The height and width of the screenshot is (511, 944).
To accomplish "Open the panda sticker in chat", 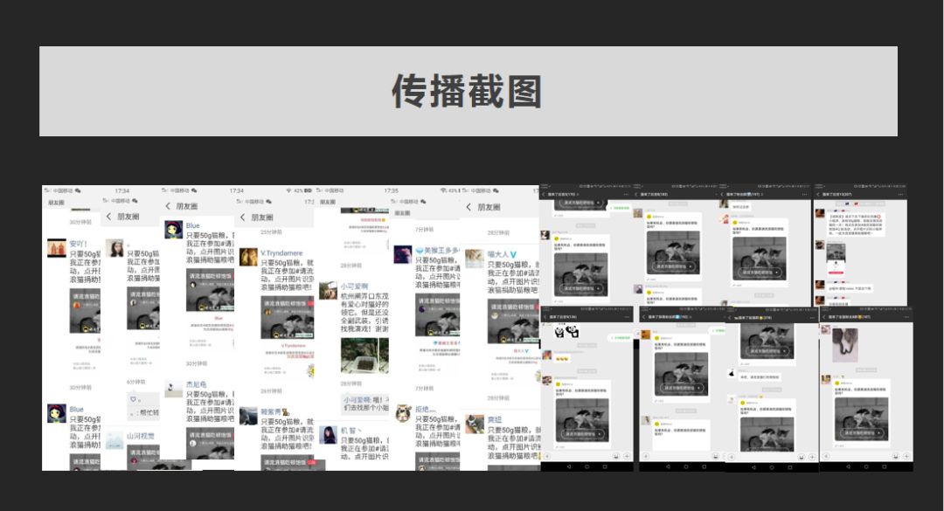I will pyautogui.click(x=563, y=331).
